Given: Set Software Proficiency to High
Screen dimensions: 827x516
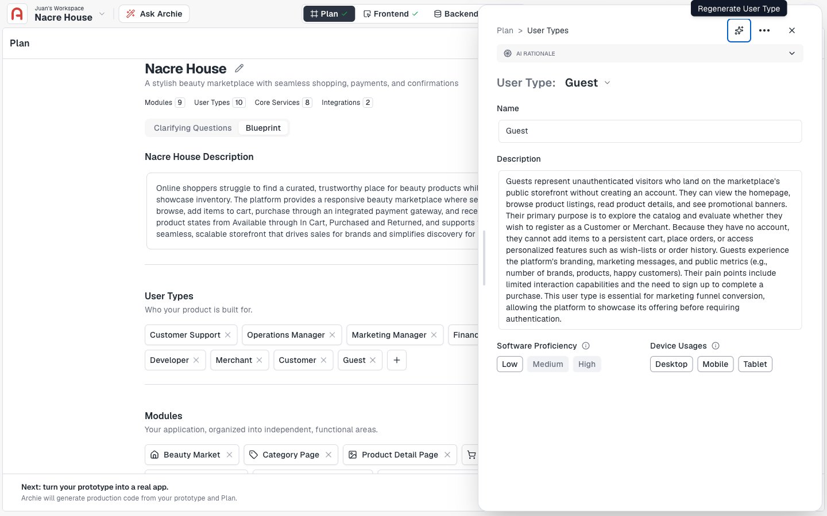Looking at the screenshot, I should coord(587,364).
